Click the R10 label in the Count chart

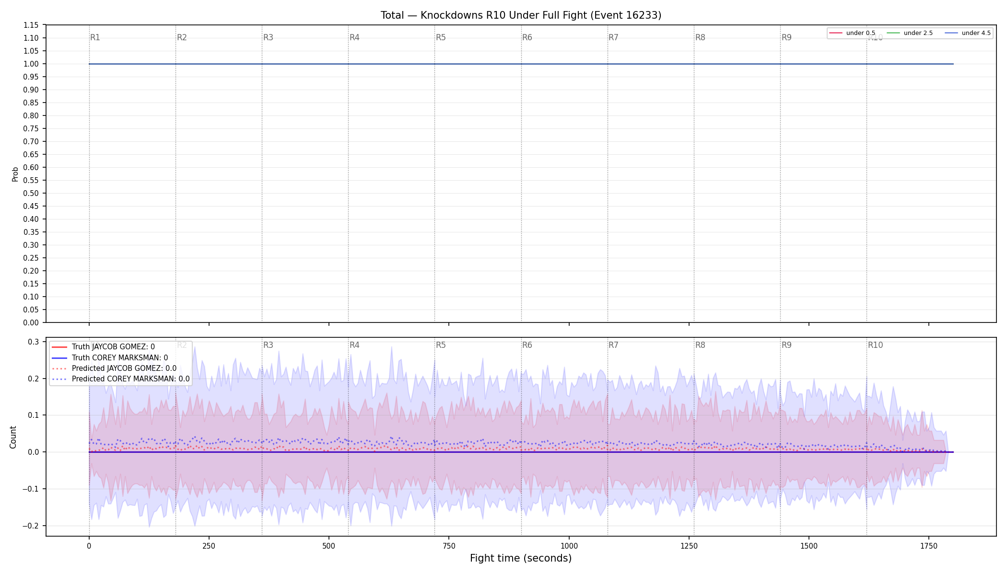pyautogui.click(x=875, y=345)
